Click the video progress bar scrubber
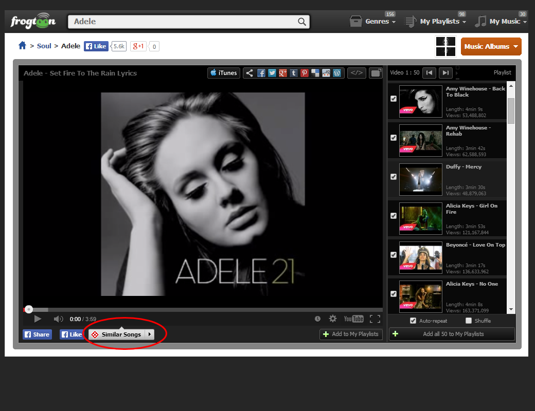Image resolution: width=535 pixels, height=411 pixels. pos(29,309)
